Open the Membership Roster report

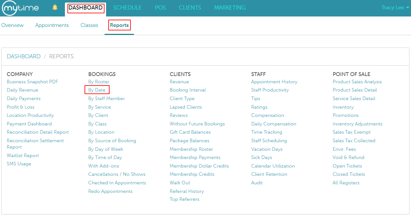coord(191,149)
